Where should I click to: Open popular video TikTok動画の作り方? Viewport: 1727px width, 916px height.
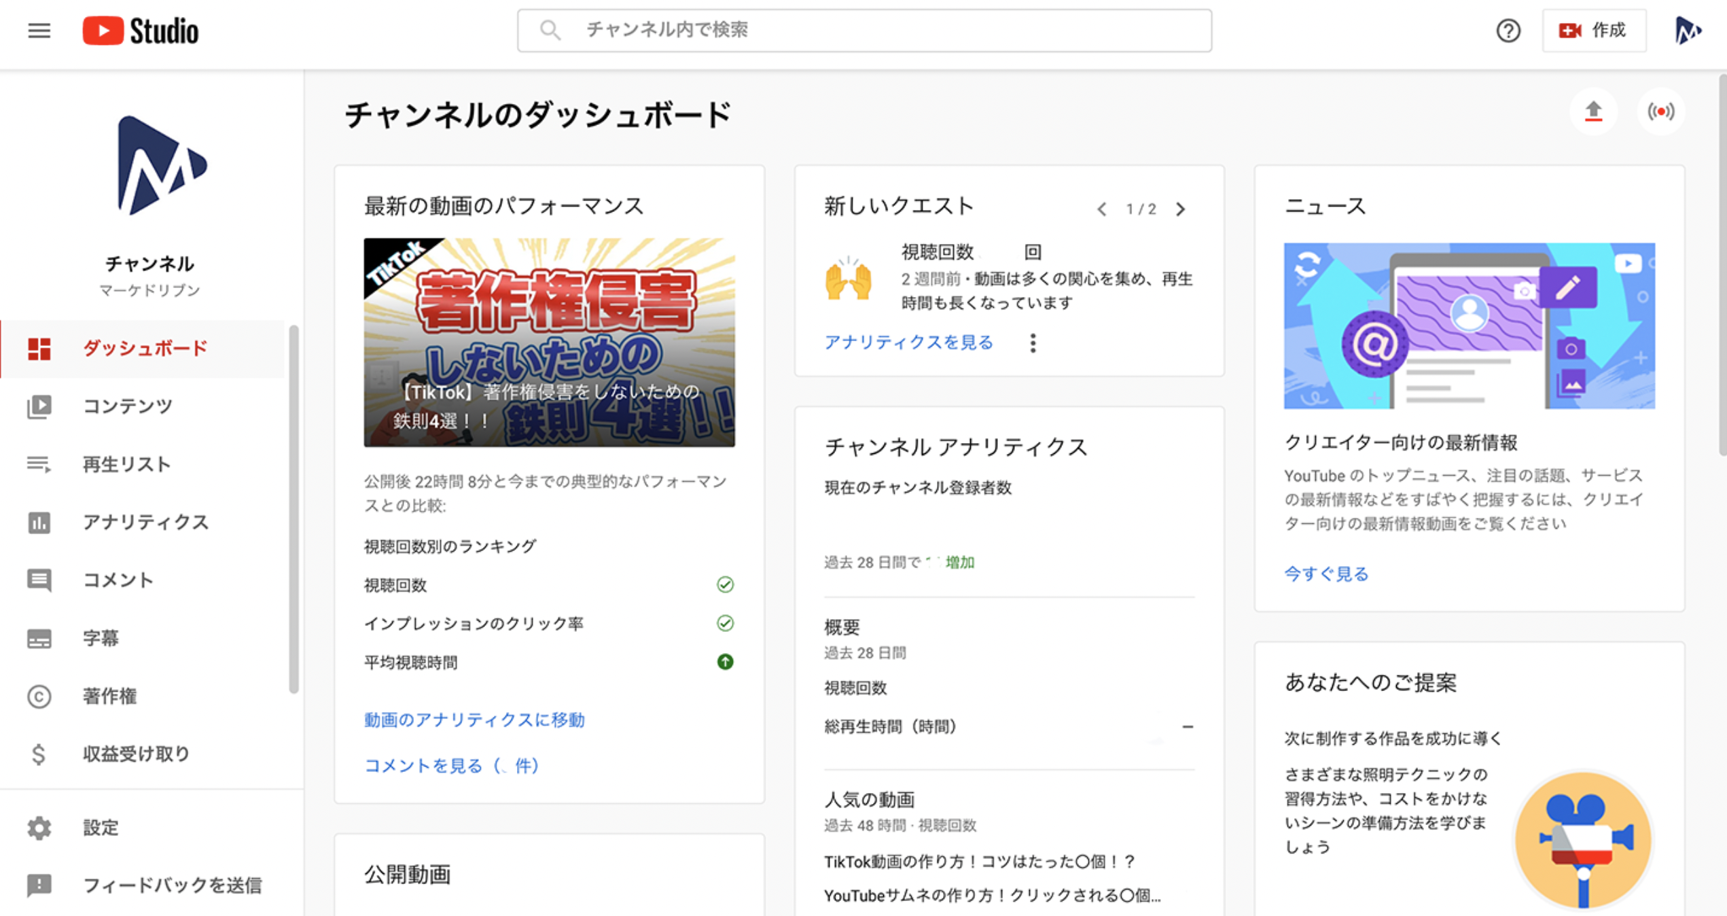point(979,862)
